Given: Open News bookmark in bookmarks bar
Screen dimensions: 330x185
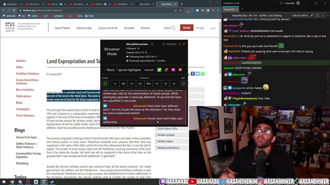Looking at the screenshot, I should point(89,16).
